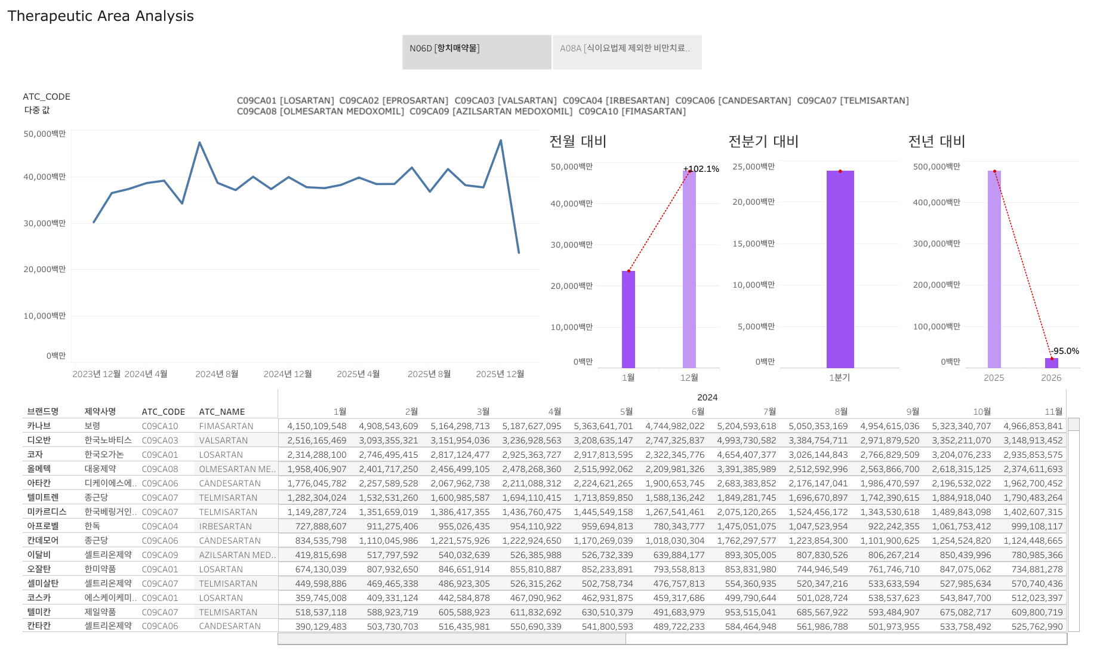This screenshot has height=666, width=1103.
Task: Click the 제약사명 column header
Action: (x=100, y=412)
